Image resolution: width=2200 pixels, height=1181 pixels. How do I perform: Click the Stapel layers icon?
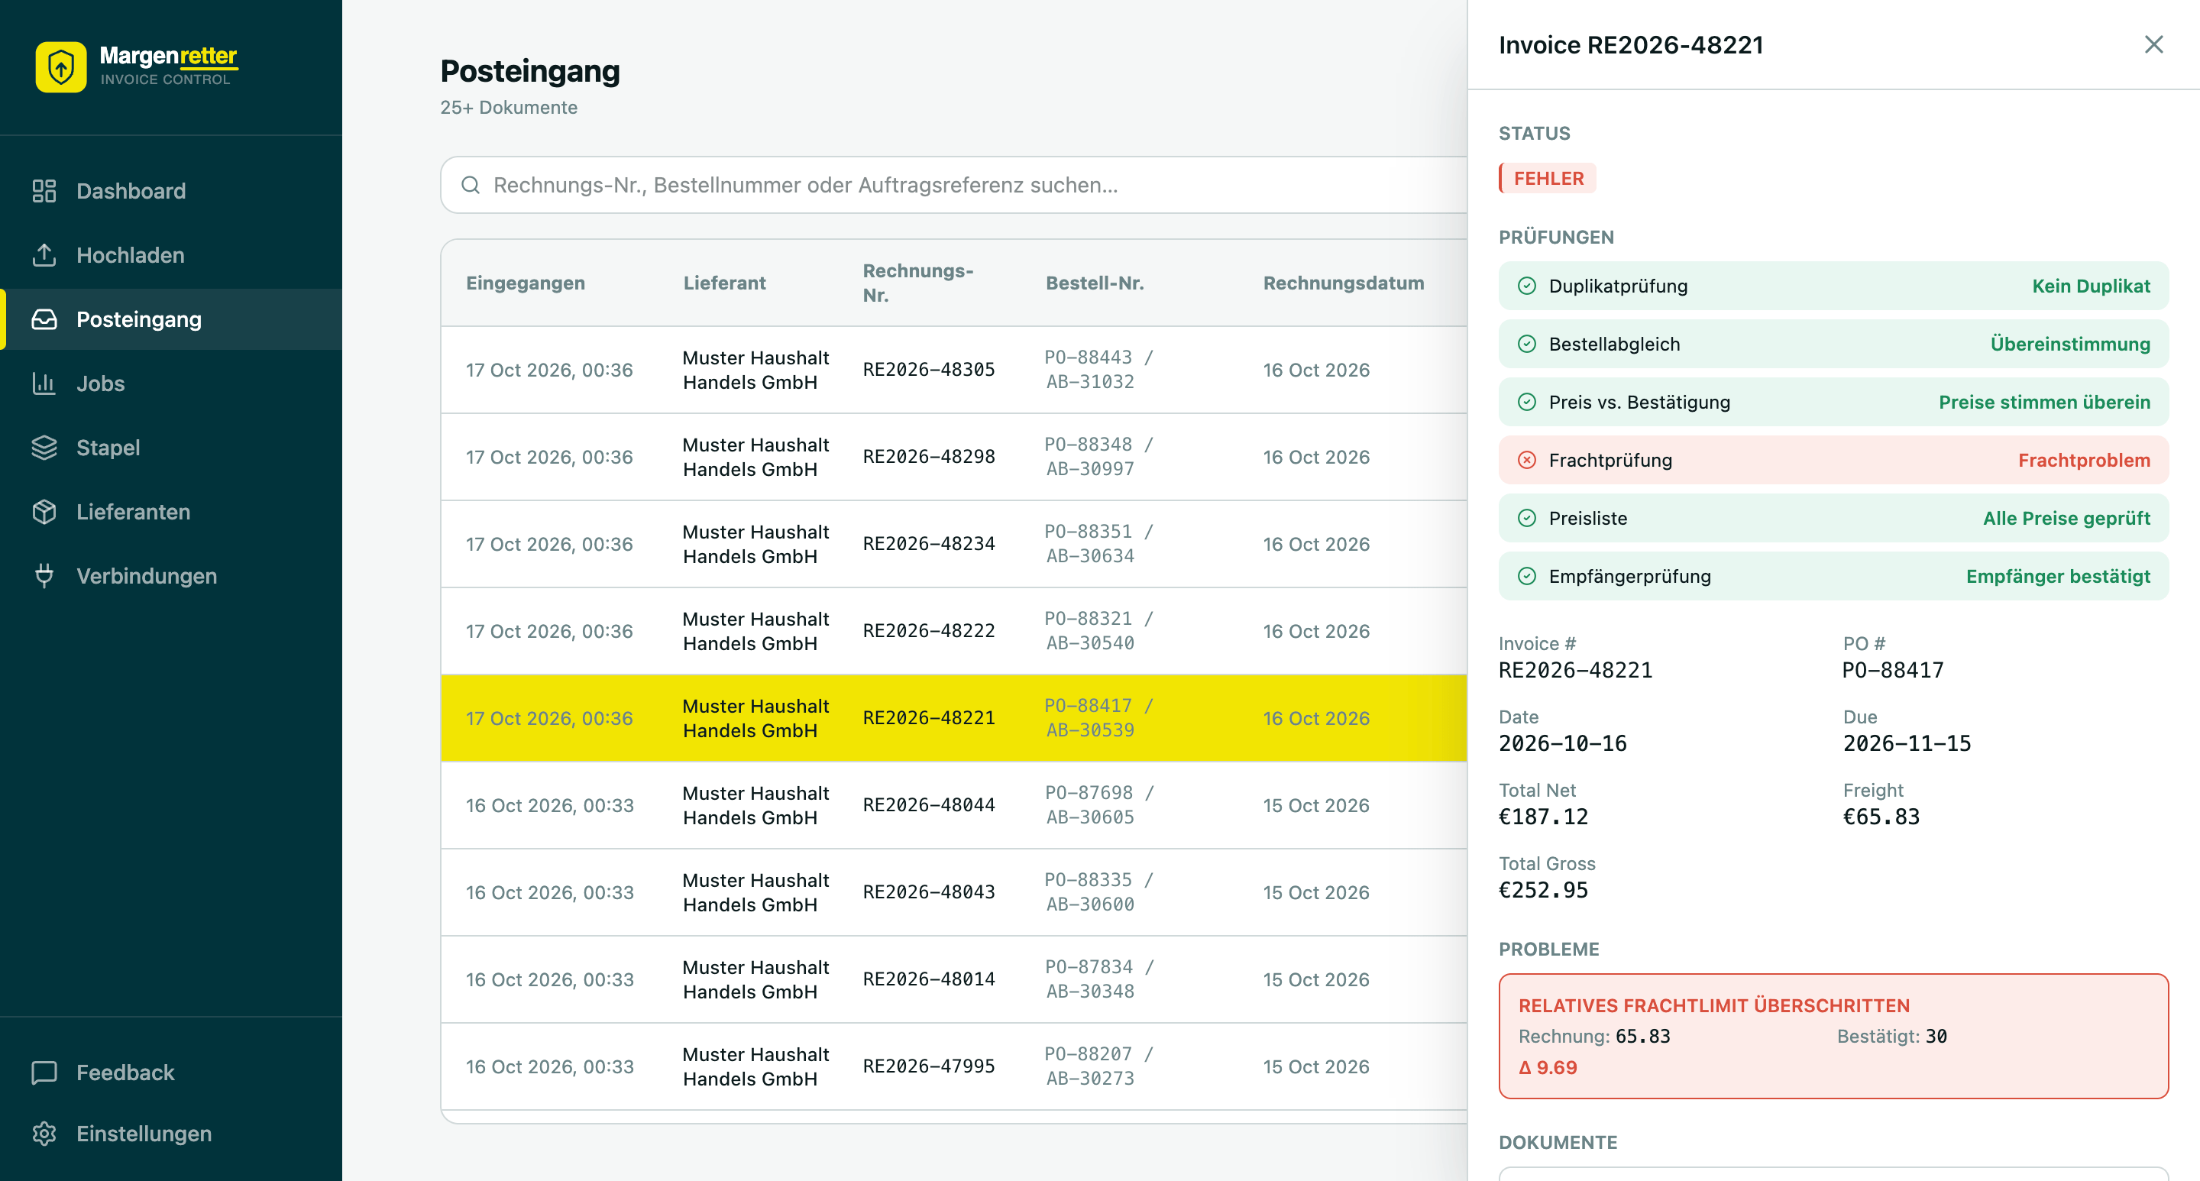pyautogui.click(x=44, y=447)
